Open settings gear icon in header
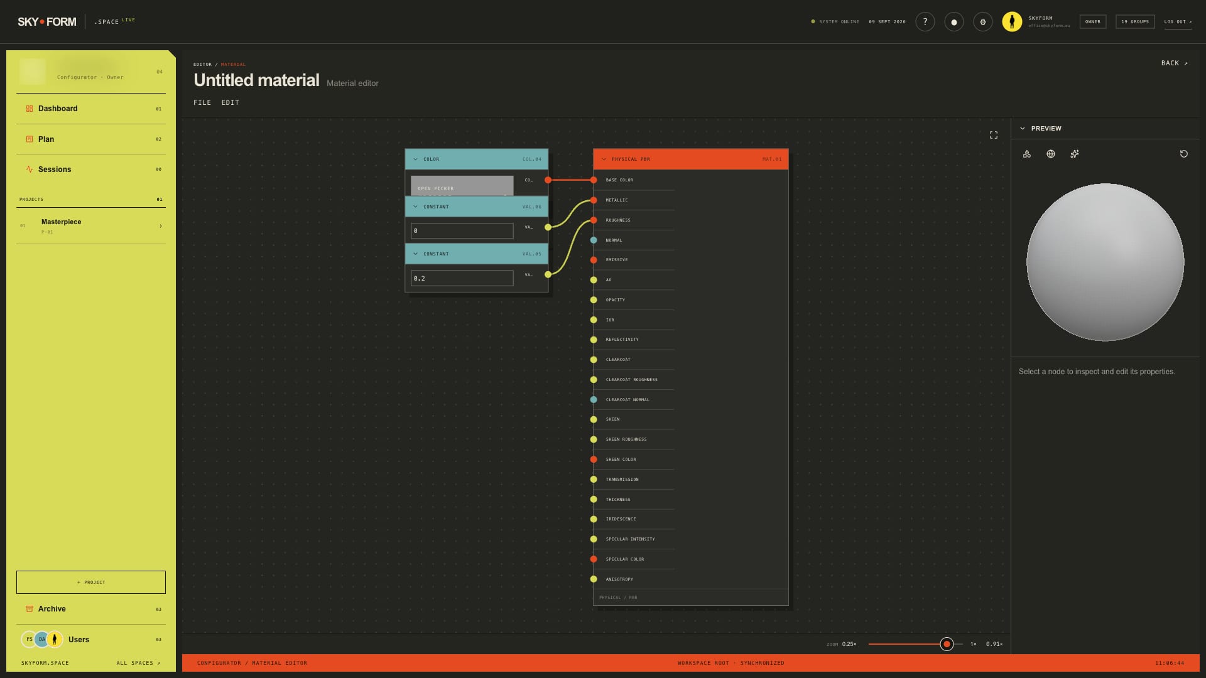Screen dimensions: 1206x678 (x=982, y=22)
